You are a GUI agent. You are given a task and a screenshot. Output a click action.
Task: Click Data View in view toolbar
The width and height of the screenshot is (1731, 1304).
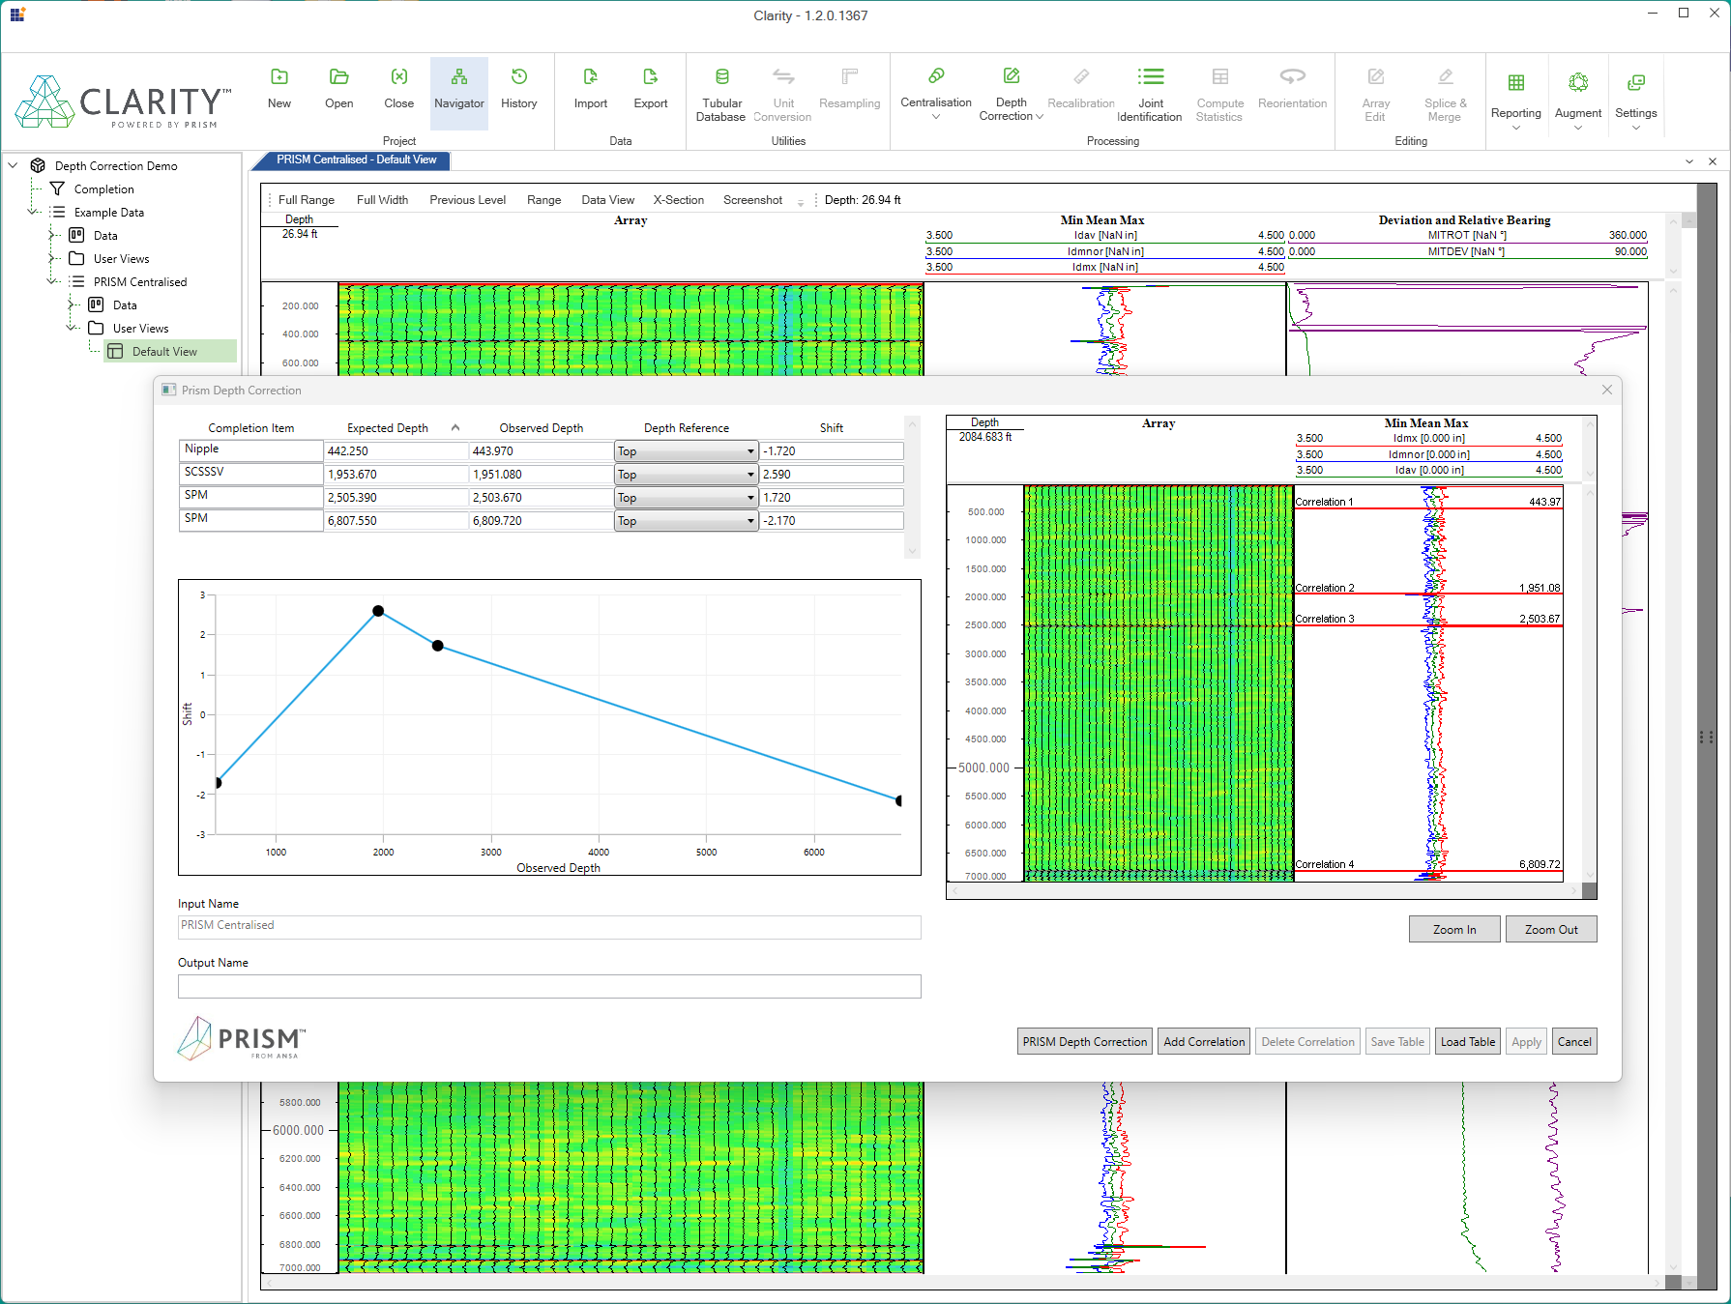(x=607, y=200)
